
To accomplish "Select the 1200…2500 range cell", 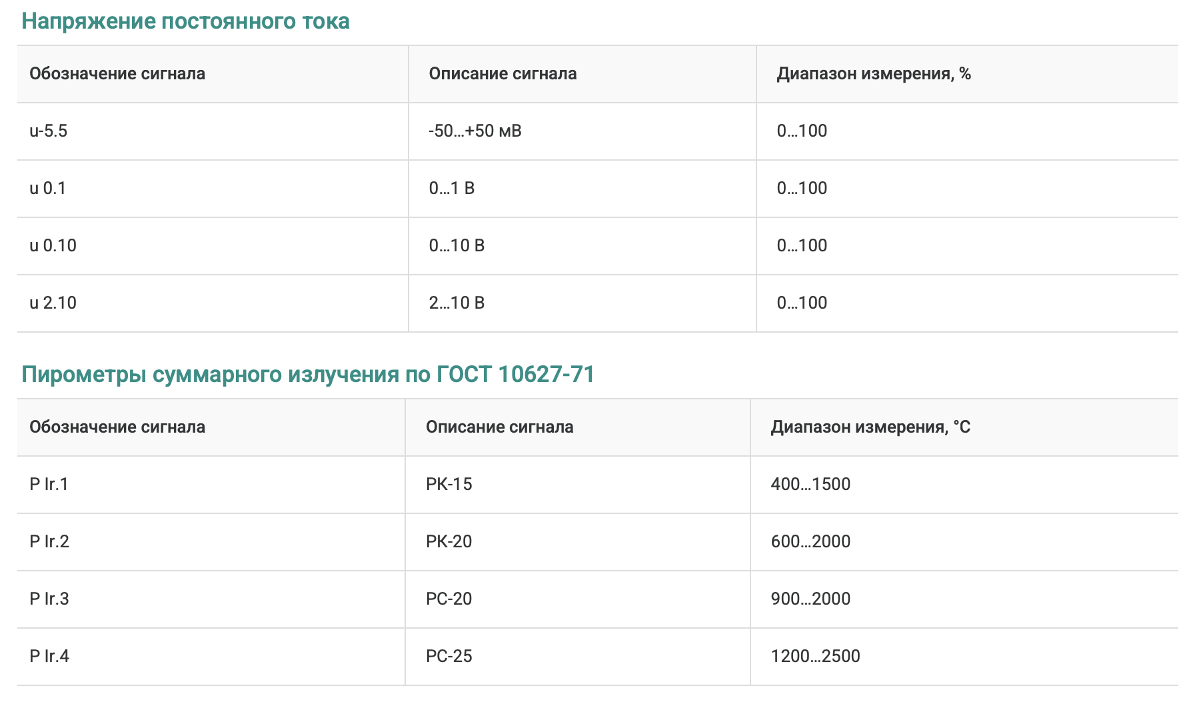I will (815, 657).
